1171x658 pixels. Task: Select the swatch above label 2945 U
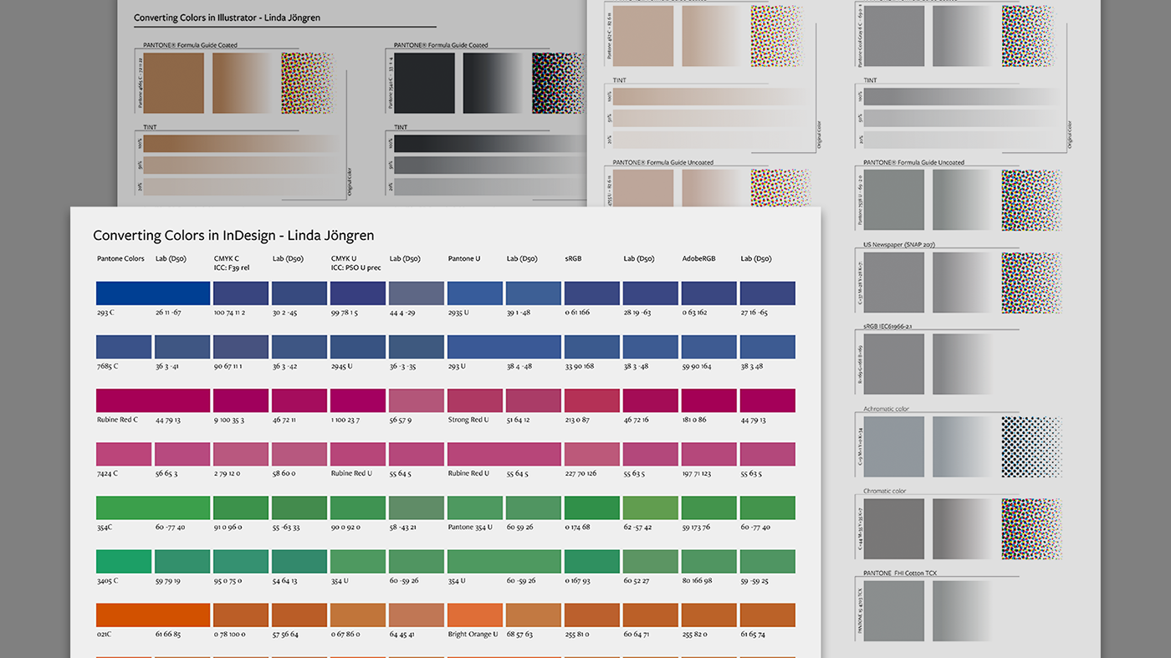tap(358, 347)
